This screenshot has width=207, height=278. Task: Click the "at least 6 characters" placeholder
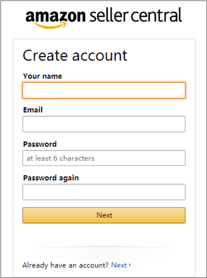tap(61, 158)
